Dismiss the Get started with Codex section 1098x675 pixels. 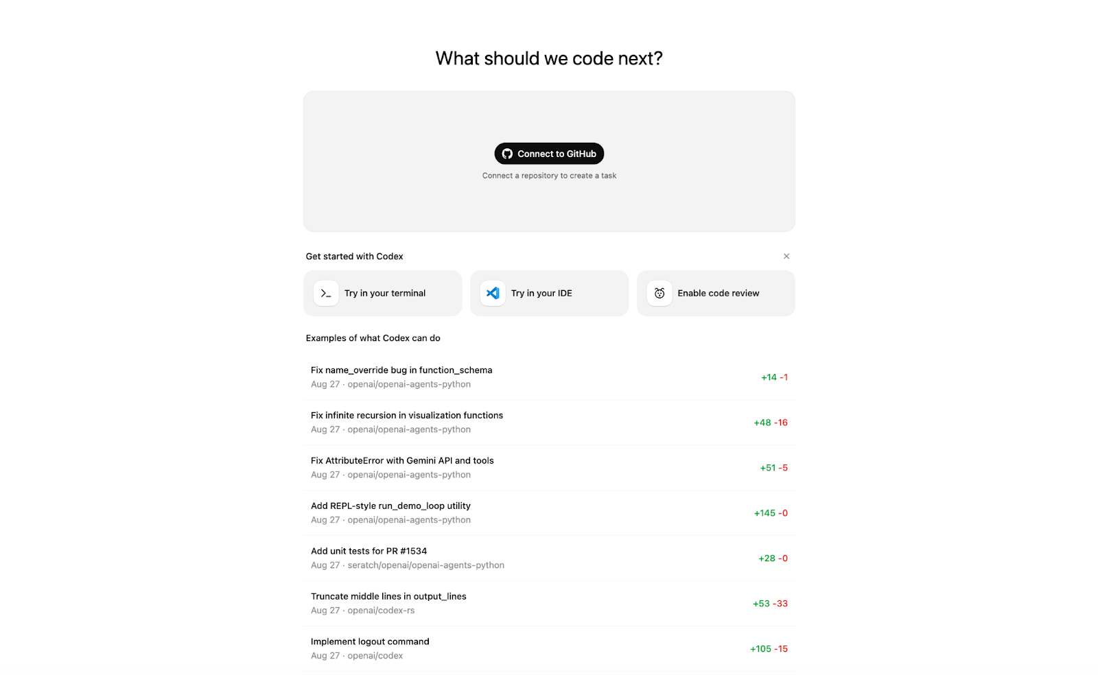pos(786,256)
